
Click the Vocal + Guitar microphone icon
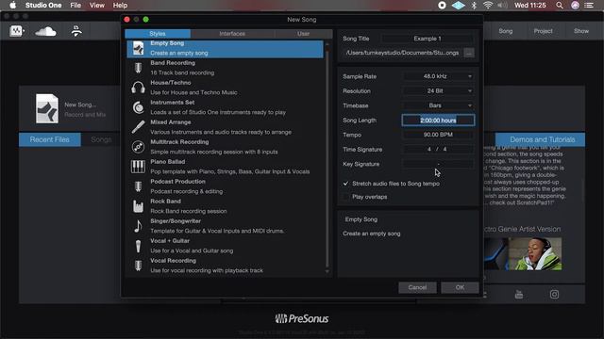138,246
